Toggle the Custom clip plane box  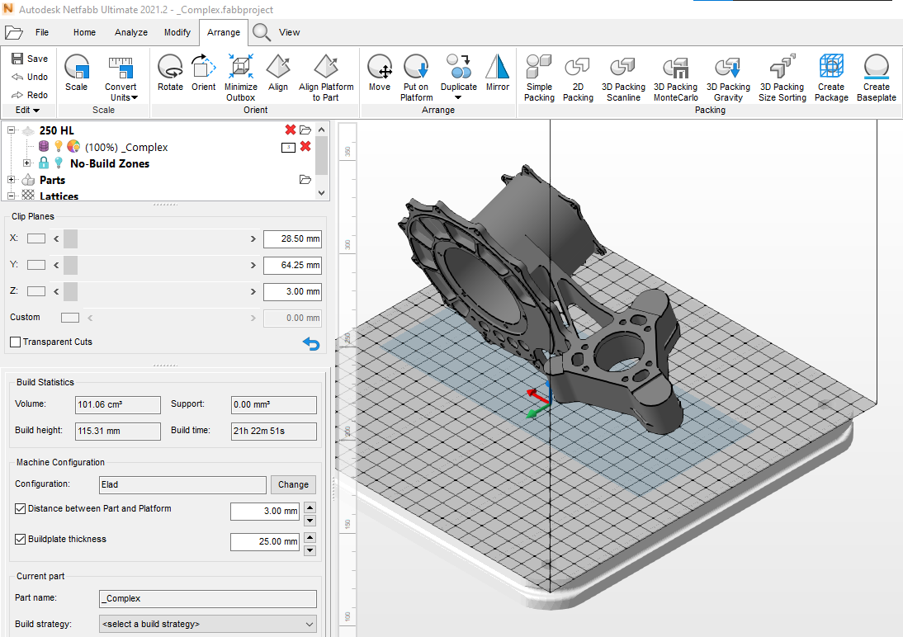pos(70,318)
